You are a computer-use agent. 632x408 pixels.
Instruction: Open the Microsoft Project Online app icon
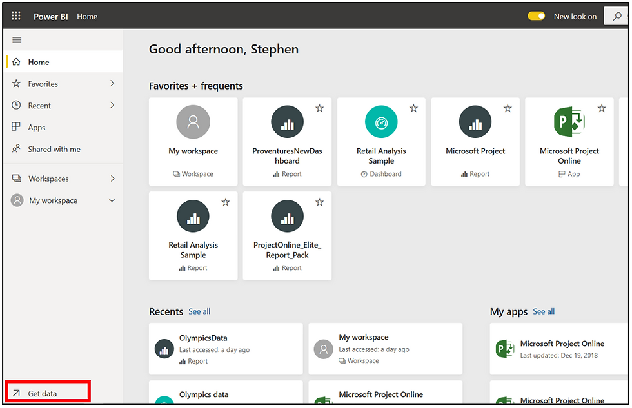click(569, 122)
